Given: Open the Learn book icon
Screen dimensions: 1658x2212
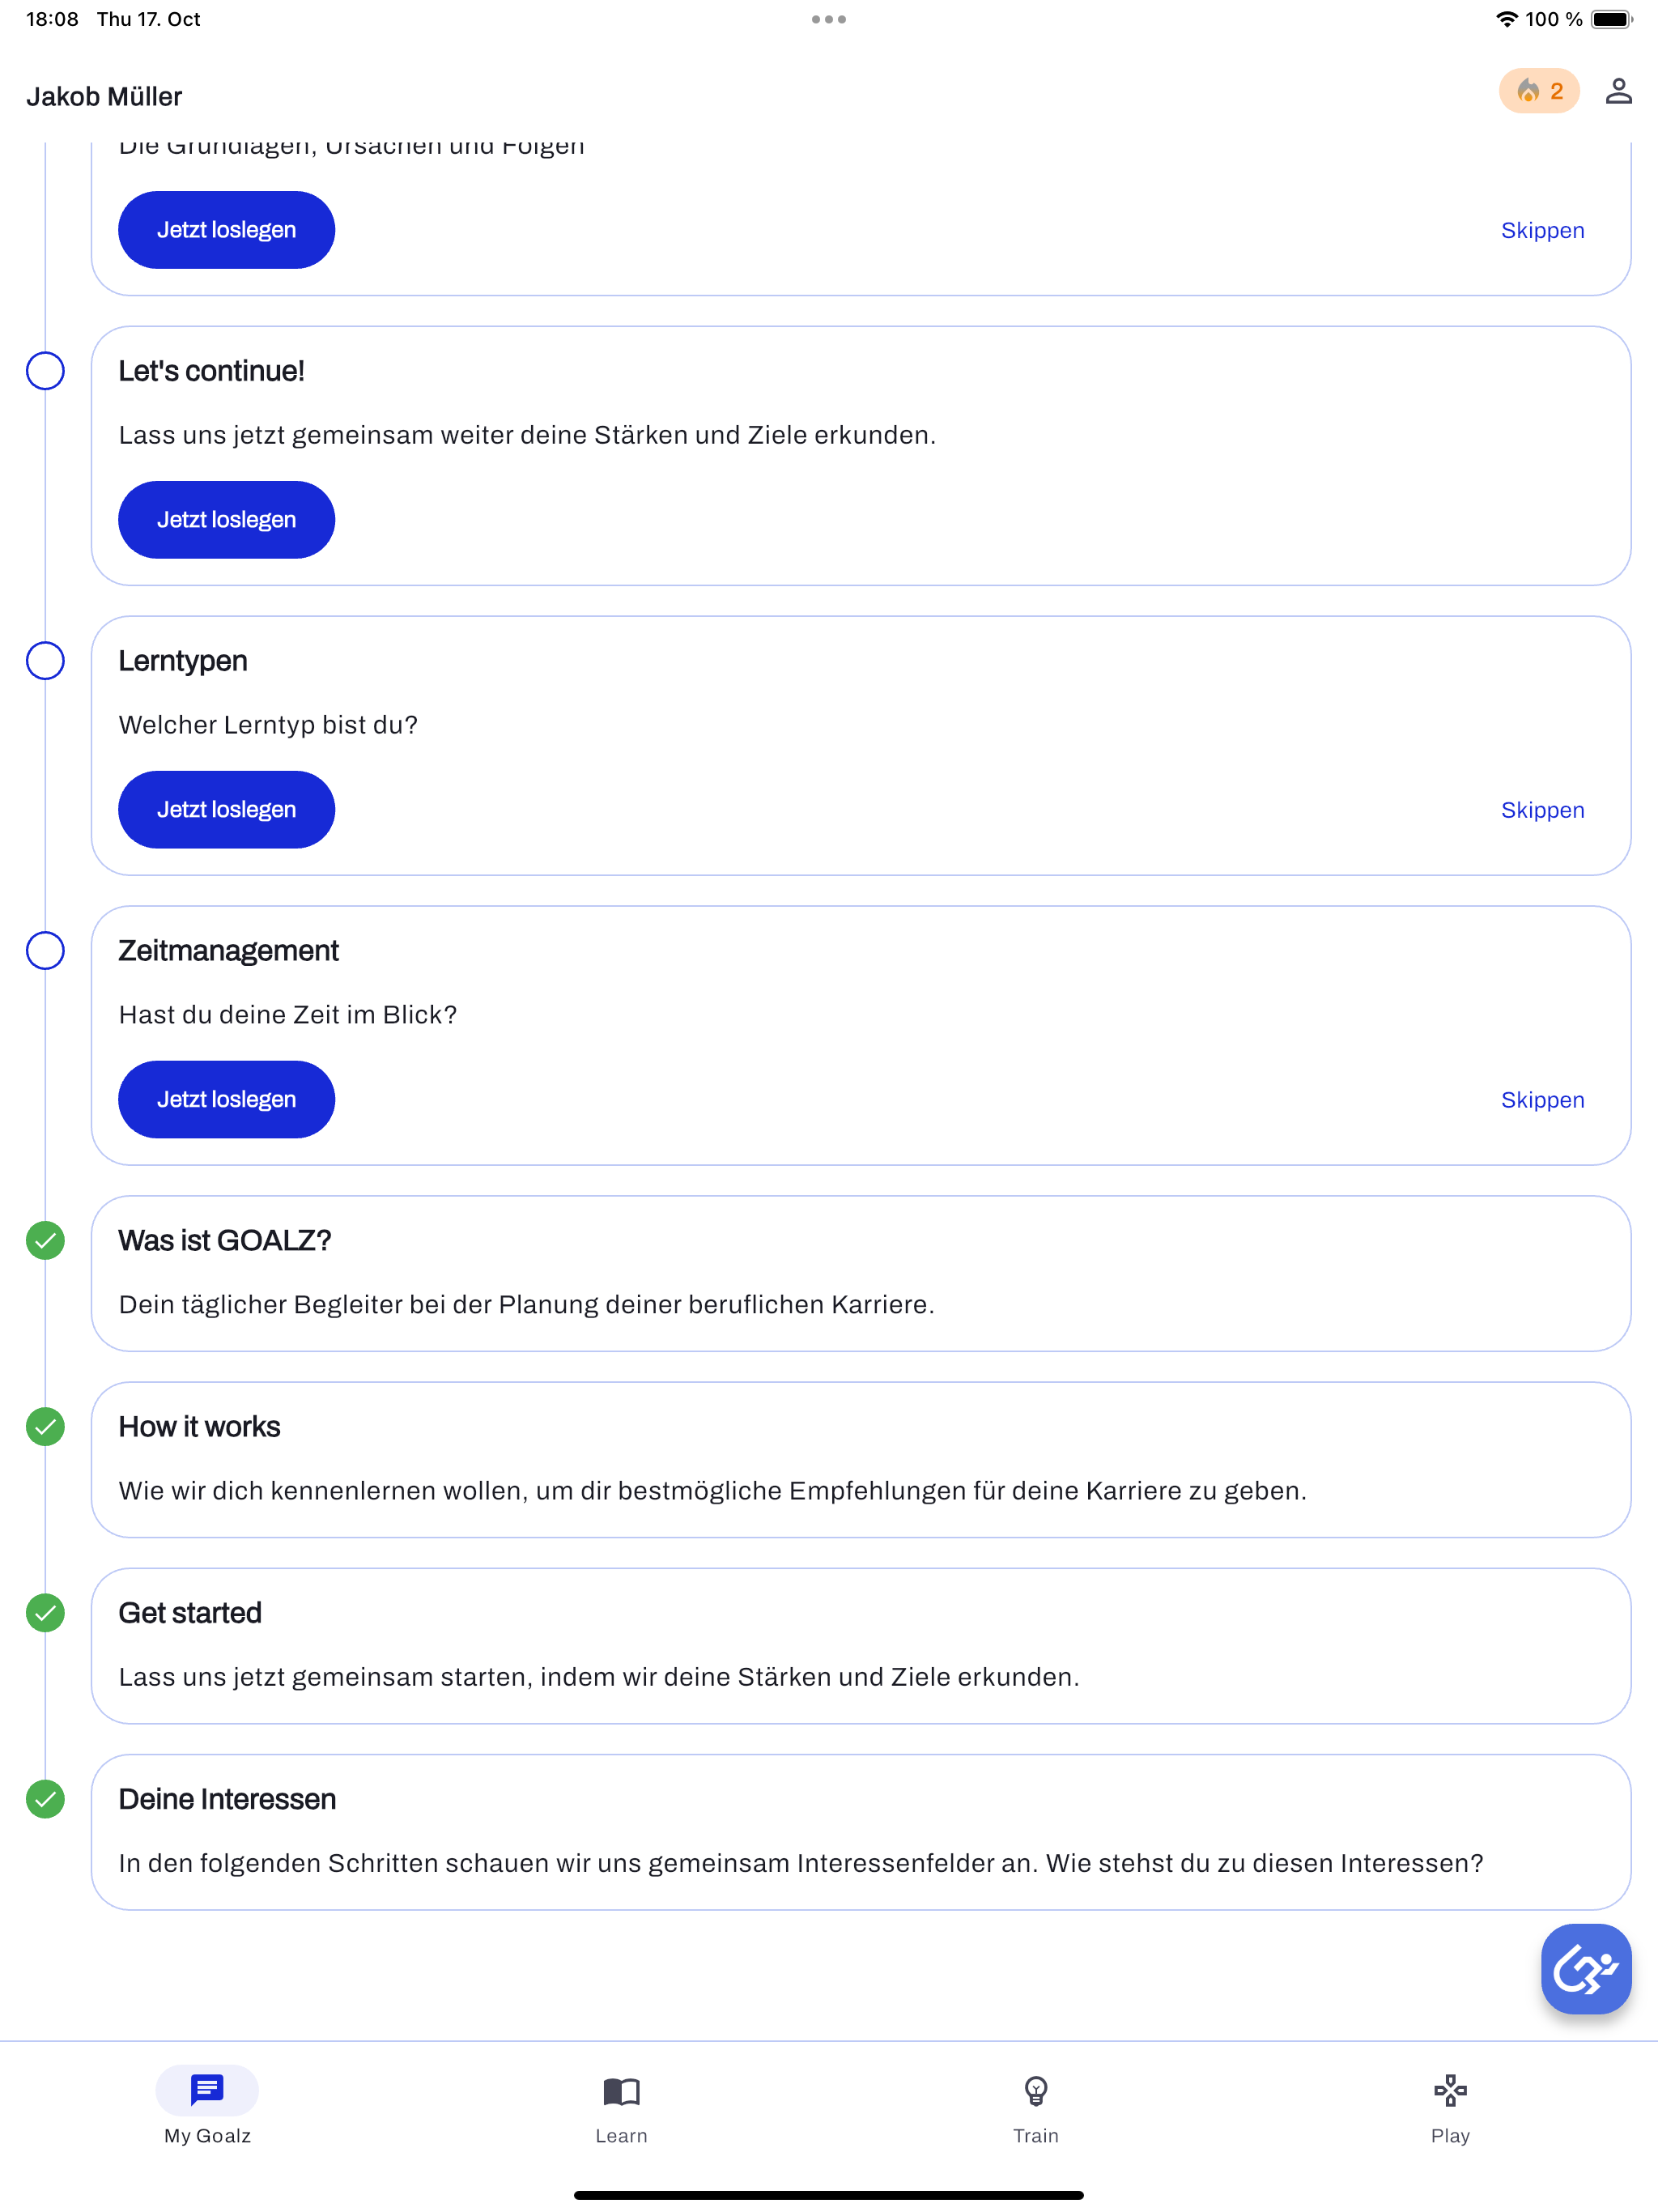Looking at the screenshot, I should (x=621, y=2091).
